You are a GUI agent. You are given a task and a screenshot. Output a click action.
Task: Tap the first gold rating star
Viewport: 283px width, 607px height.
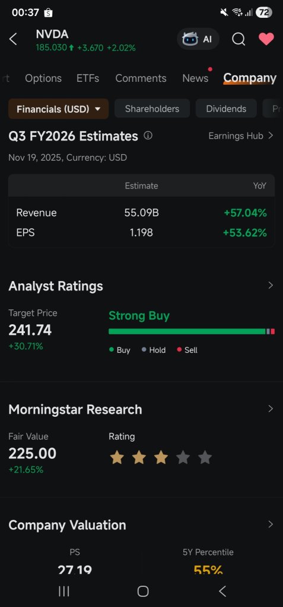[117, 458]
